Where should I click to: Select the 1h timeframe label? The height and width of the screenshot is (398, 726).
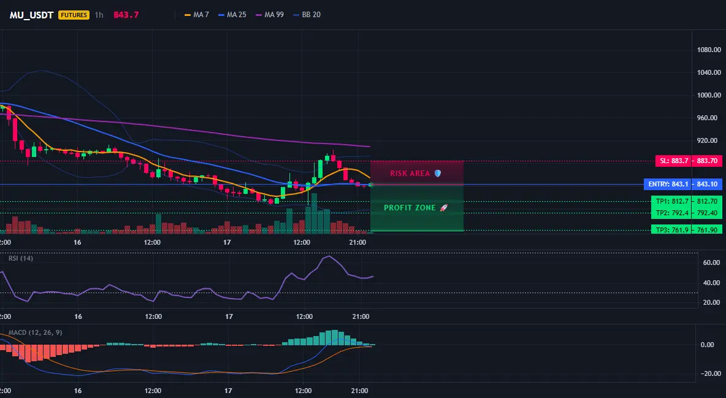(x=99, y=15)
